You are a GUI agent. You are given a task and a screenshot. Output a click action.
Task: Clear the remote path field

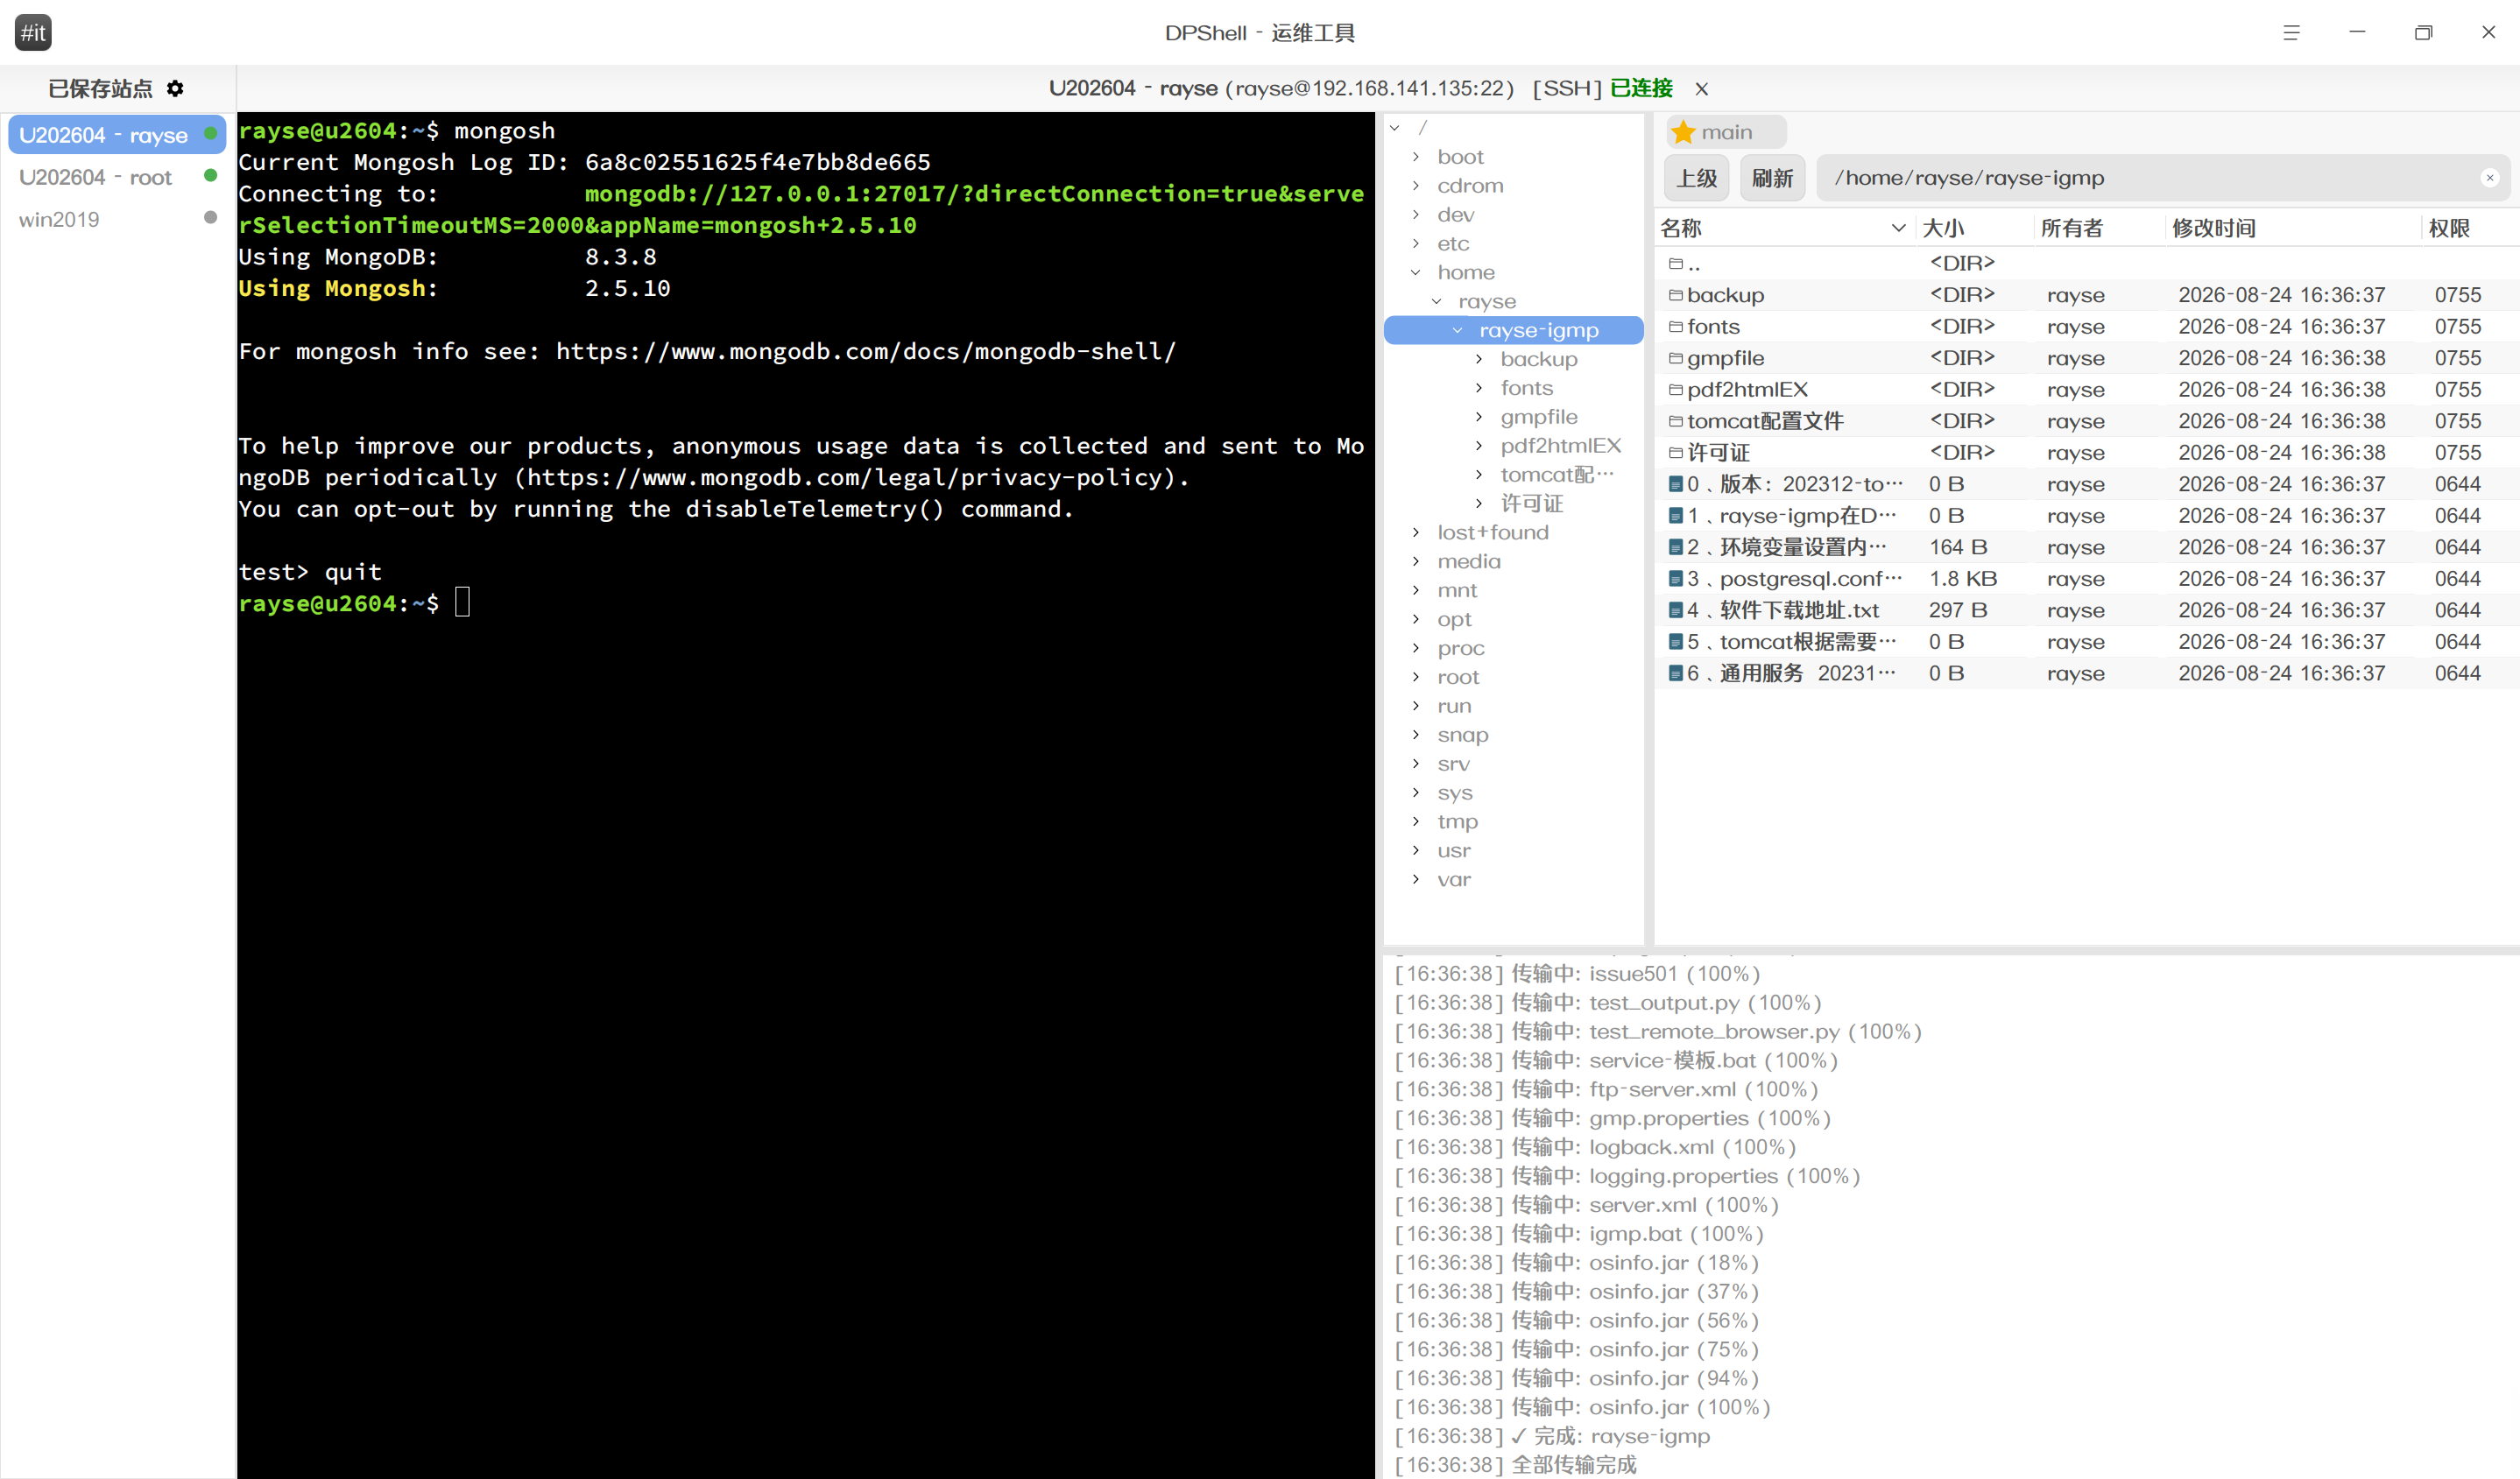click(x=2489, y=178)
